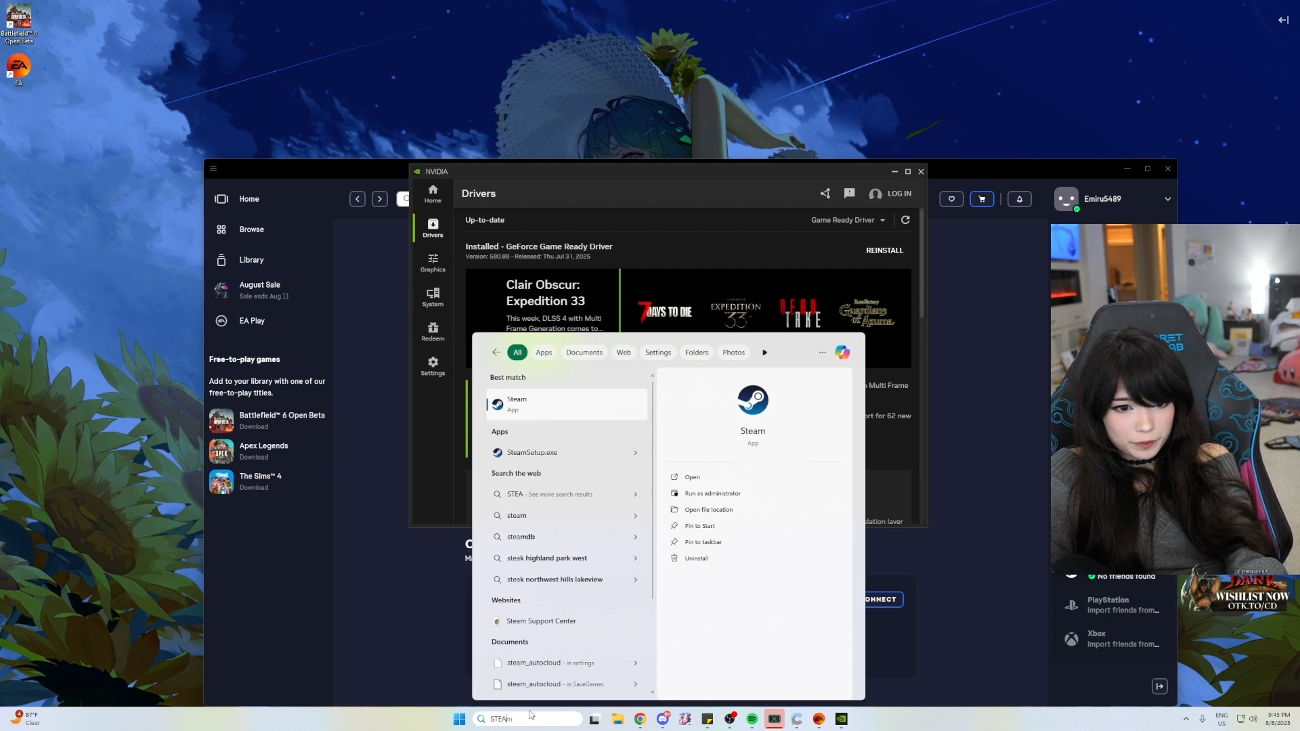Click EA friends panel collapse icon

click(1160, 686)
